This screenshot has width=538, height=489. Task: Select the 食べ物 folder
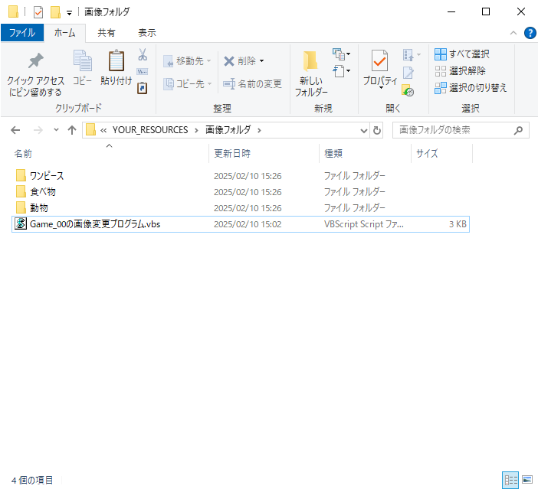[x=43, y=191]
